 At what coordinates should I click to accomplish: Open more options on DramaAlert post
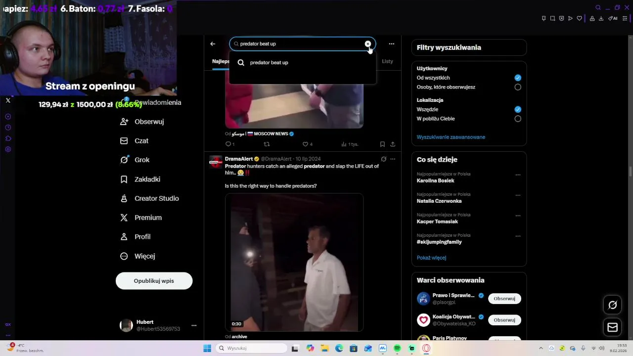pos(393,159)
